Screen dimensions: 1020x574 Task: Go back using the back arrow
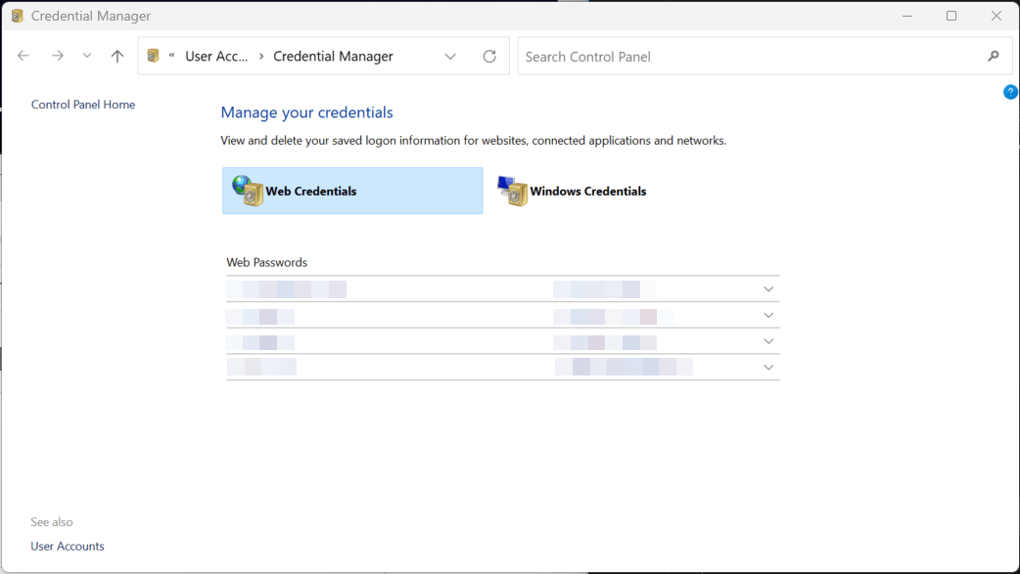[x=23, y=56]
